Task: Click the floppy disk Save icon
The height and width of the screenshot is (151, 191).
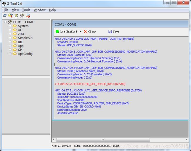Action: pyautogui.click(x=110, y=32)
